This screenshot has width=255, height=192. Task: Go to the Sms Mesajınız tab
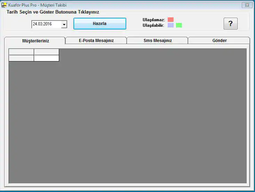[x=157, y=41]
